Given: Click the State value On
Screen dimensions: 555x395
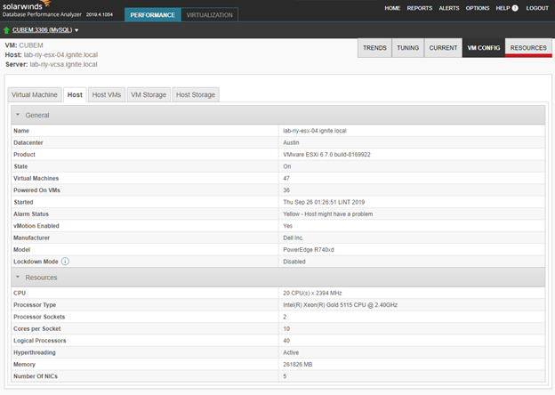Looking at the screenshot, I should point(286,166).
